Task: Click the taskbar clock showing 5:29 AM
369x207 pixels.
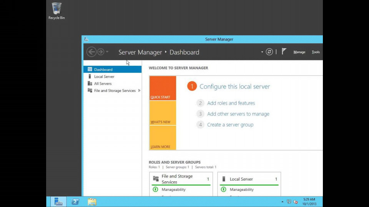Action: (x=309, y=202)
